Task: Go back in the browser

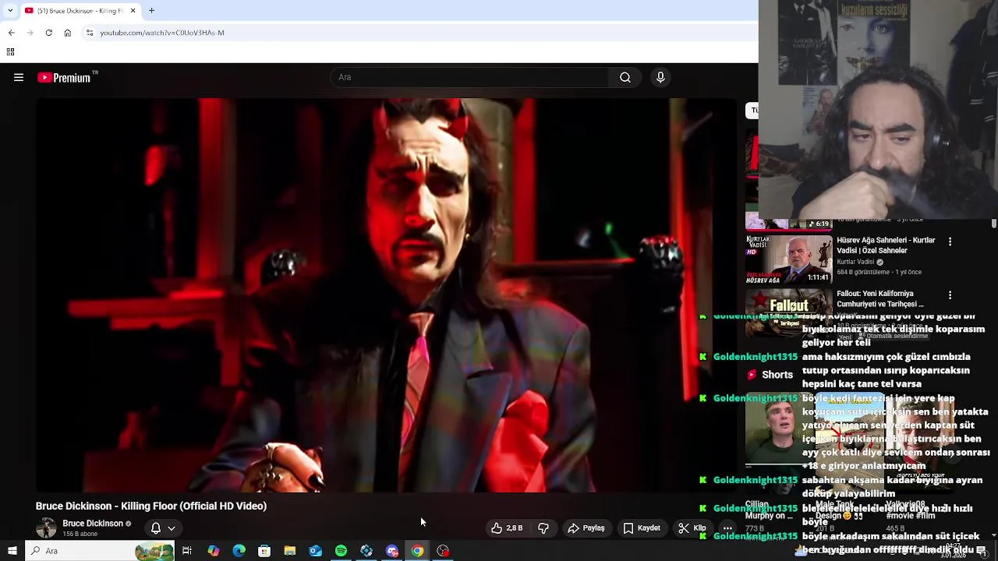Action: pos(11,33)
